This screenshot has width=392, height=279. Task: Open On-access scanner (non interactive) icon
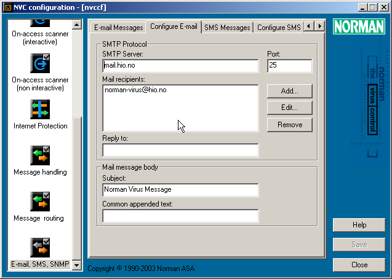40,63
